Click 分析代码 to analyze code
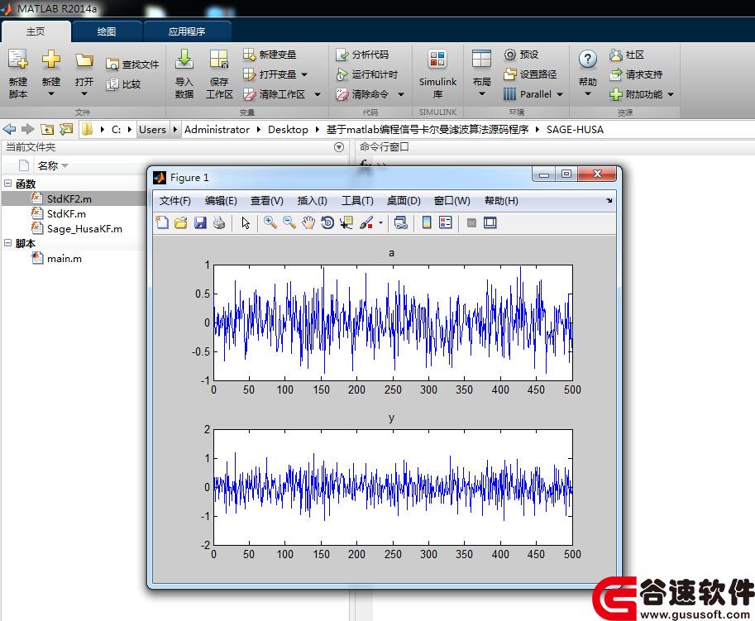This screenshot has height=621, width=755. tap(362, 55)
